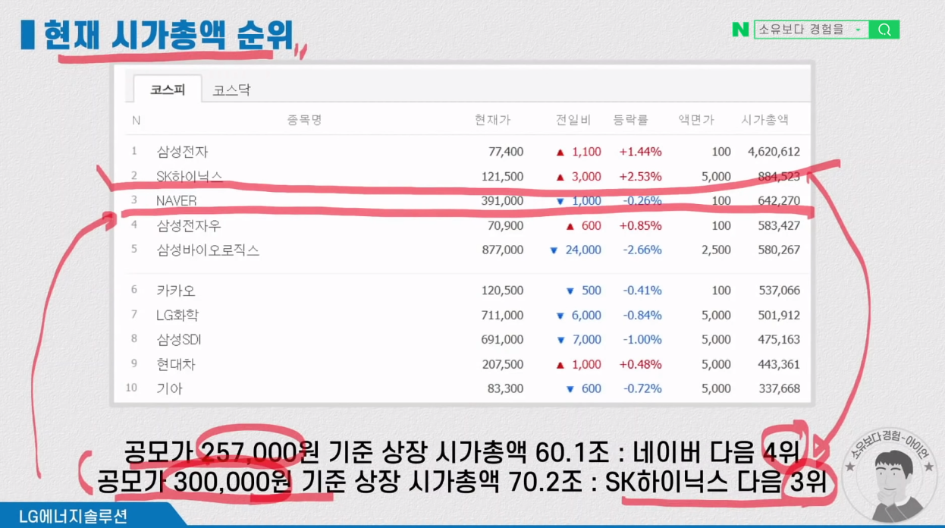945x528 pixels.
Task: Click 기아 market cap 337,668
Action: [779, 388]
